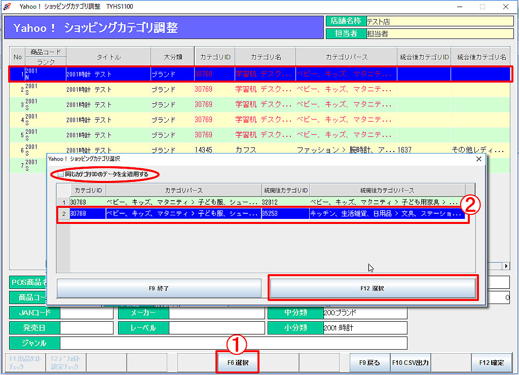Image resolution: width=519 pixels, height=375 pixels.
Task: Click the application icon in title bar
Action: pyautogui.click(x=7, y=7)
